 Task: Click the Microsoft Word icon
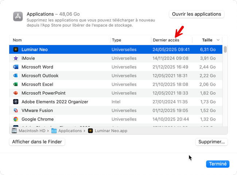pyautogui.click(x=16, y=67)
